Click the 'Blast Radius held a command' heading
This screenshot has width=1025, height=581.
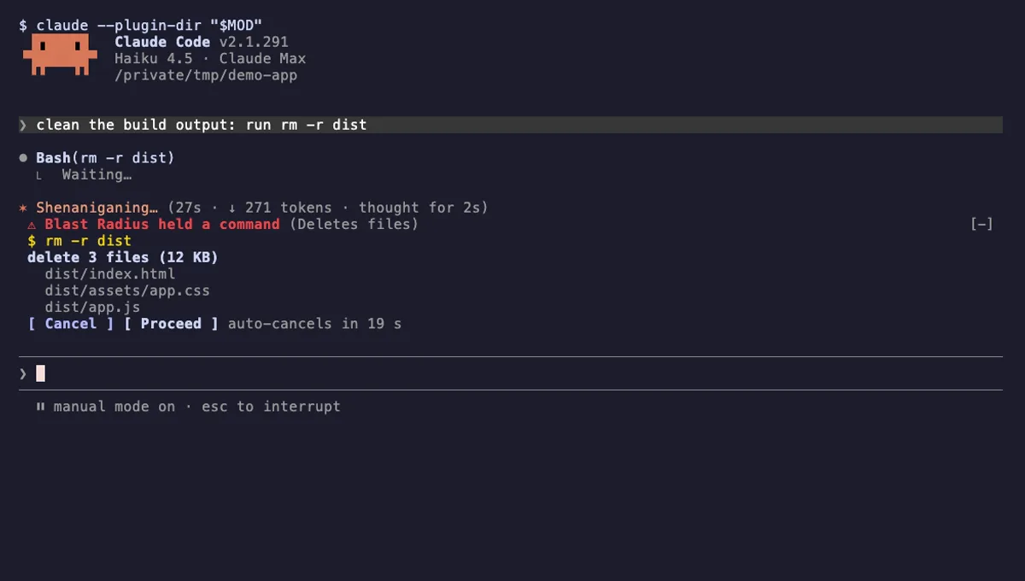tap(162, 224)
